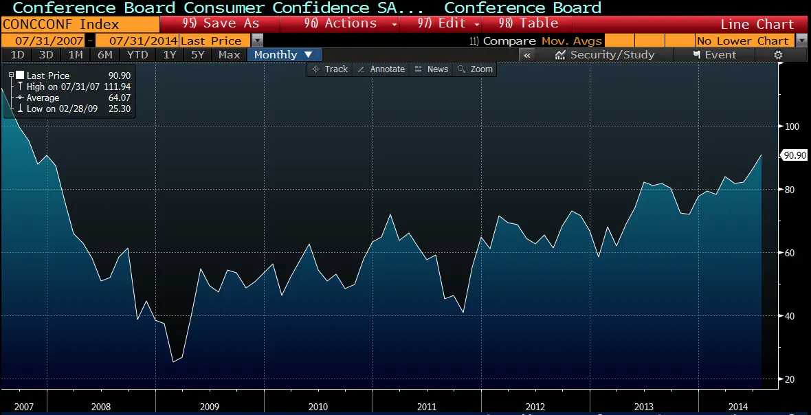
Task: Activate the Track crosshair tool
Action: (330, 69)
